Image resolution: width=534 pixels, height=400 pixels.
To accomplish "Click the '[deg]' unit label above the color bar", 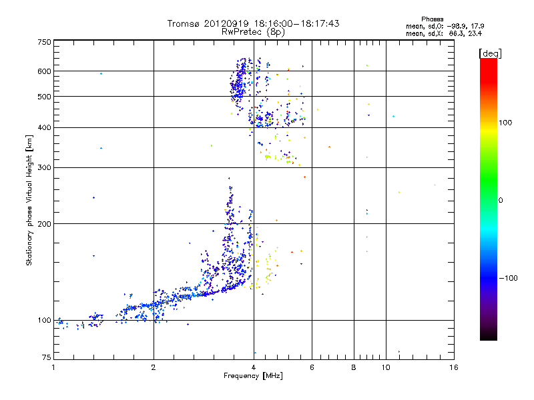I will click(490, 53).
